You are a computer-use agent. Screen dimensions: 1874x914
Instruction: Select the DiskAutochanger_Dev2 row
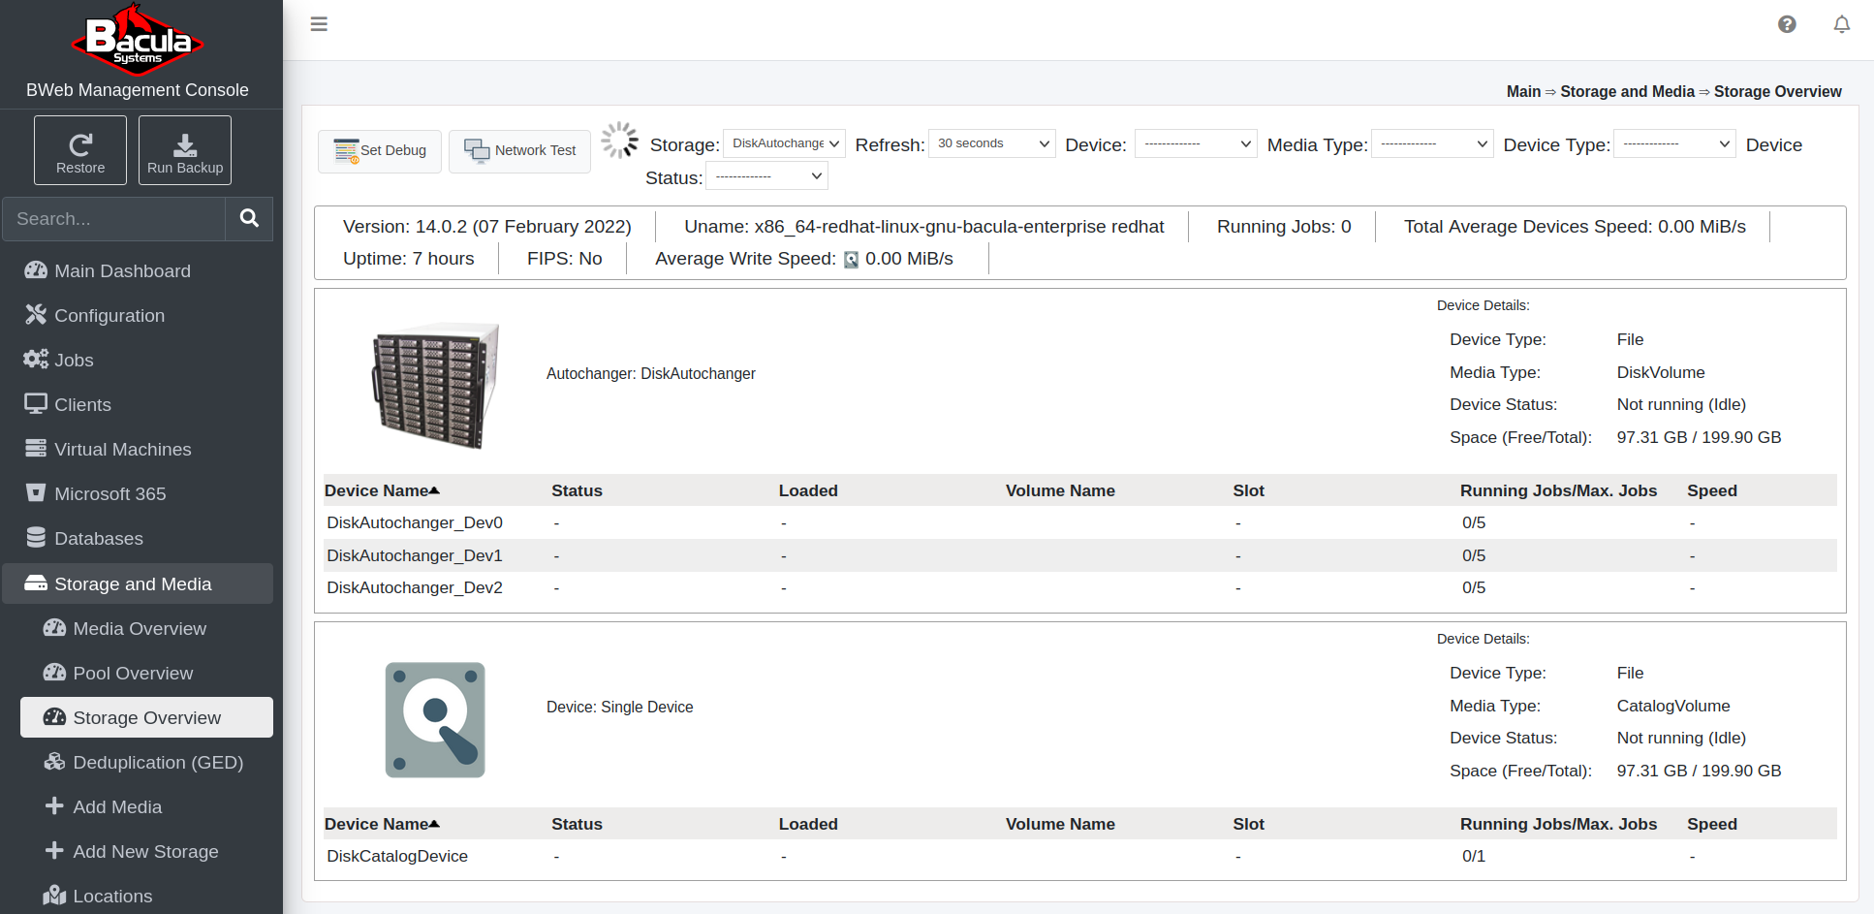click(x=1079, y=587)
